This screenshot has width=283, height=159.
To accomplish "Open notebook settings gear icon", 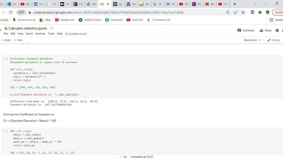I will click(x=277, y=30).
